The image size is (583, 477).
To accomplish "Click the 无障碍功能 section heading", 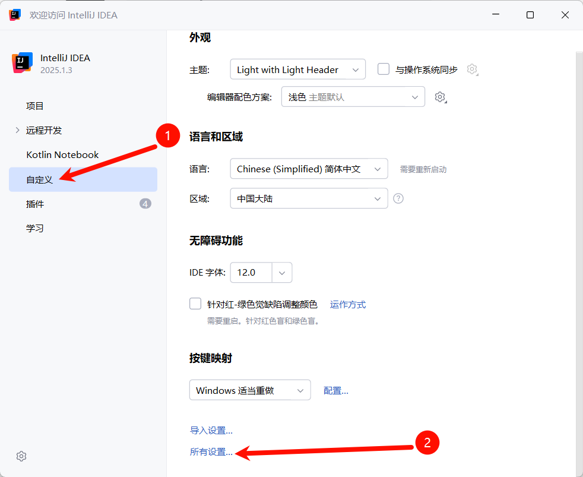I will [216, 241].
